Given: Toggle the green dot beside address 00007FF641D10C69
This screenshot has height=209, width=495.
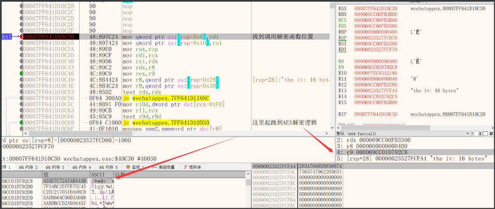Looking at the screenshot, I should pos(21,123).
